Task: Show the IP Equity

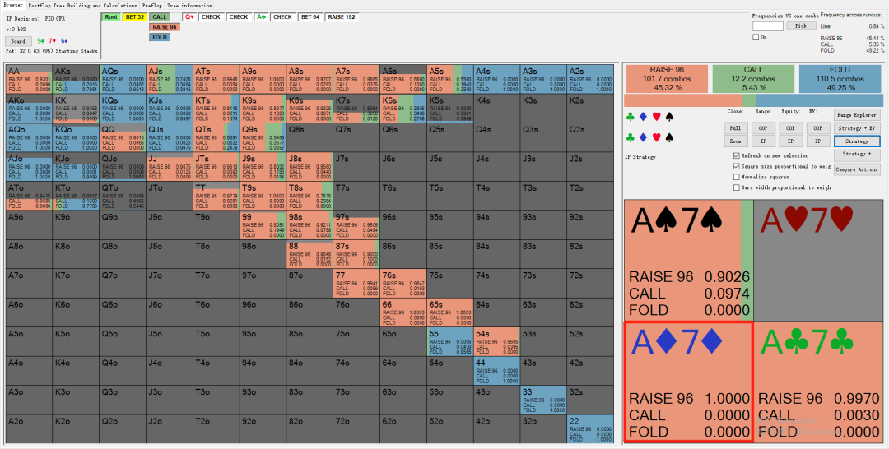Action: (791, 141)
